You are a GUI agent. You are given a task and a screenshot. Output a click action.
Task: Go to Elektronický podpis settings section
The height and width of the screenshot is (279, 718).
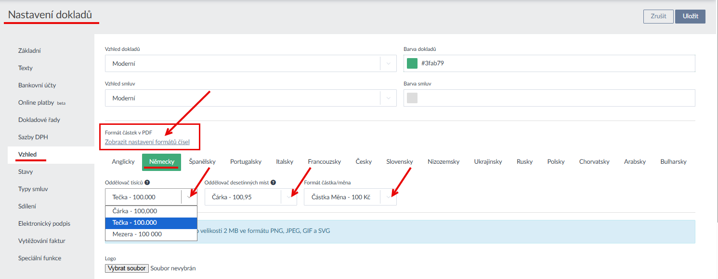[x=44, y=224]
